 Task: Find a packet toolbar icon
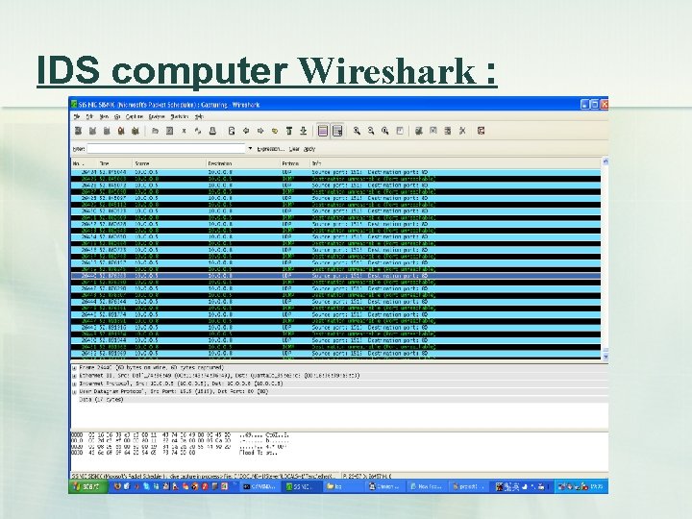click(x=232, y=131)
